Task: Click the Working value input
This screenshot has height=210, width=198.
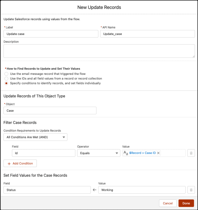Action: (142, 190)
